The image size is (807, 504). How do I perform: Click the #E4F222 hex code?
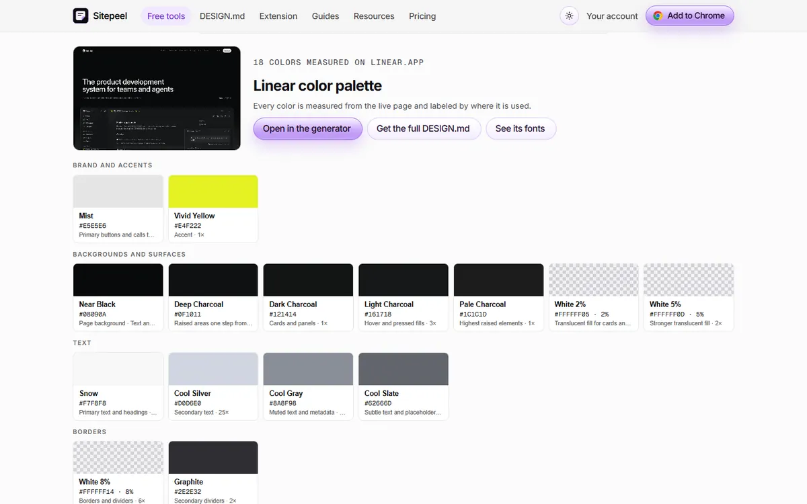[x=188, y=226]
